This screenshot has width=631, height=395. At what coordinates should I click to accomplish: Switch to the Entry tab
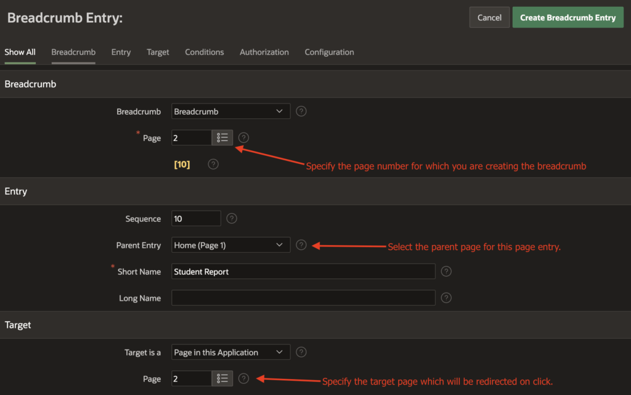pyautogui.click(x=121, y=52)
